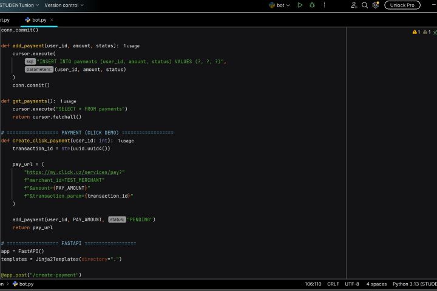Change UTF-8 file encoding in status bar

coord(352,284)
